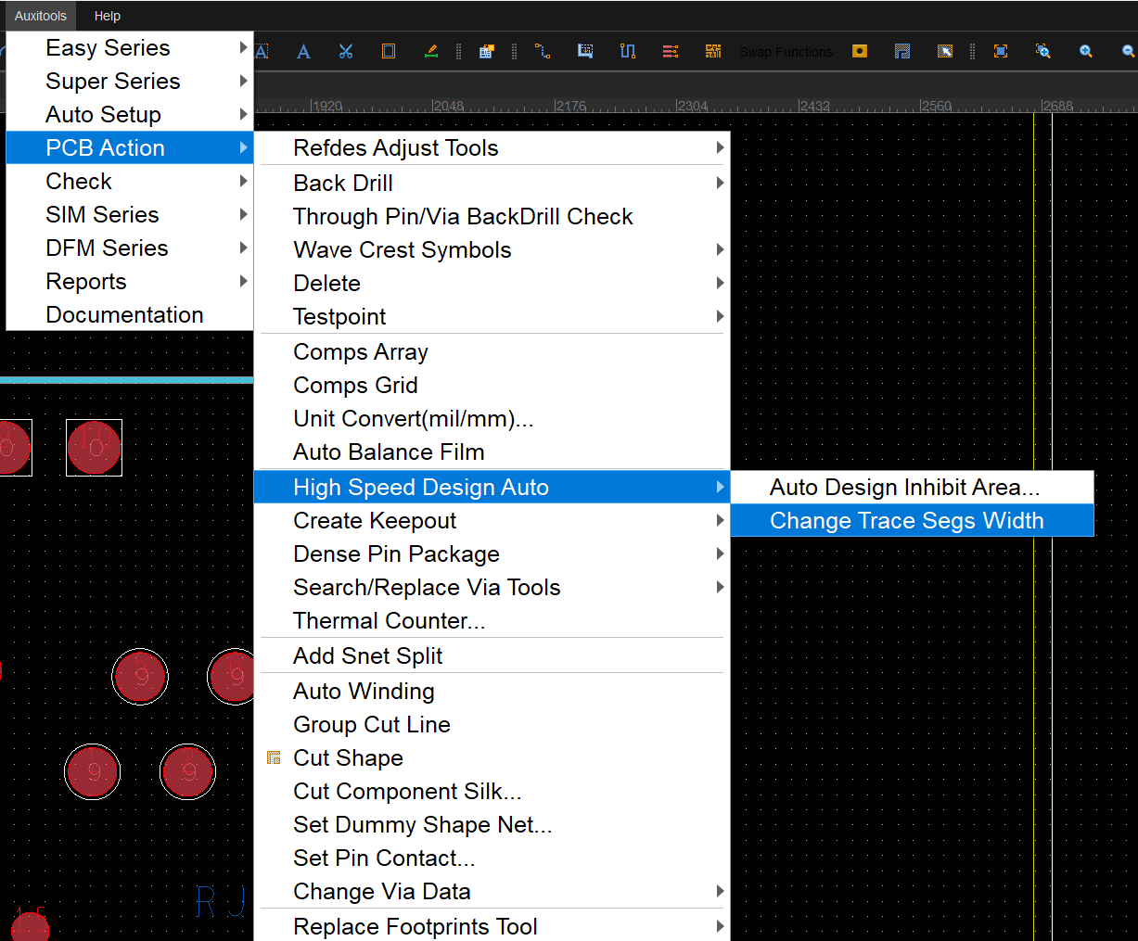This screenshot has height=941, width=1138.
Task: Click the orange rectangle frame toolbar icon
Action: tap(389, 52)
